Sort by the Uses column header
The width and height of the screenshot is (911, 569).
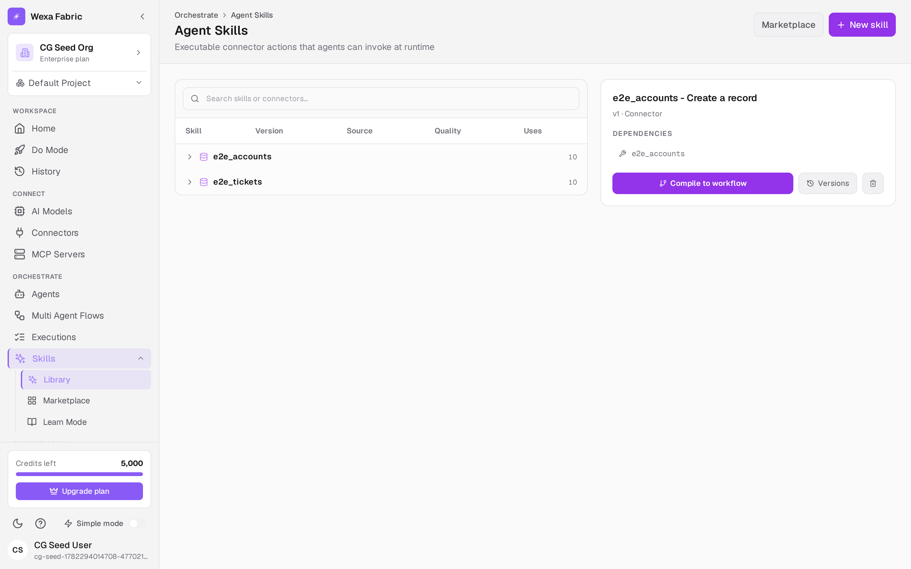tap(533, 131)
